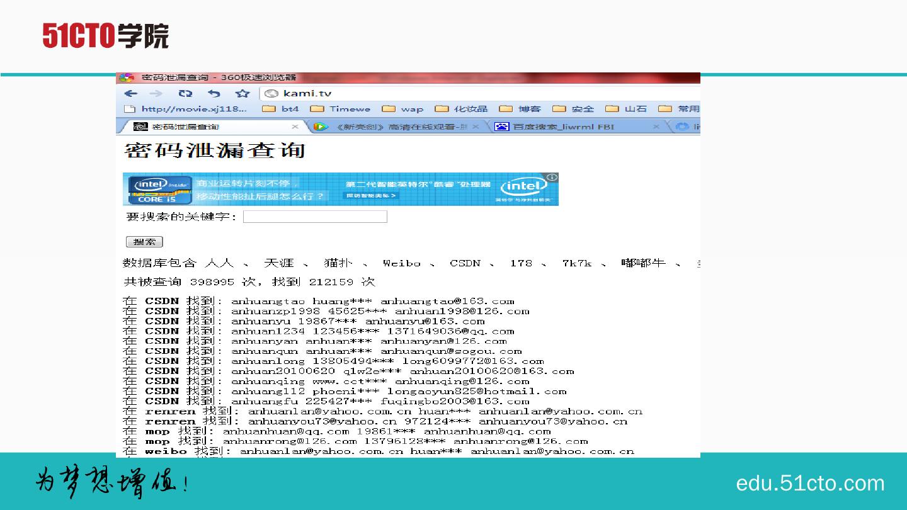Select the CSDN row for anhuanqun

pyautogui.click(x=322, y=351)
